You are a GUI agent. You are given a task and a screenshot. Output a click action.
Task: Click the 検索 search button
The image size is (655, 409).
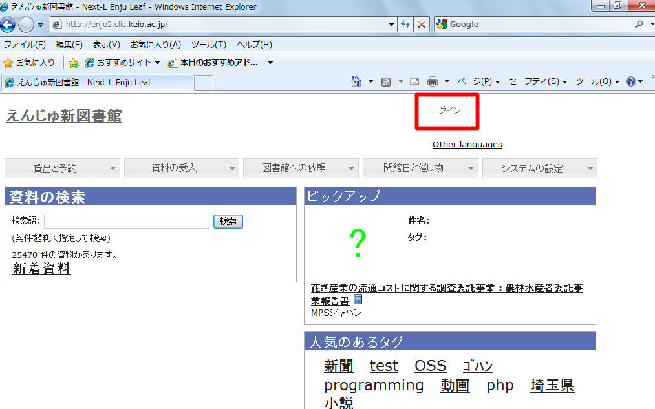pyautogui.click(x=228, y=221)
